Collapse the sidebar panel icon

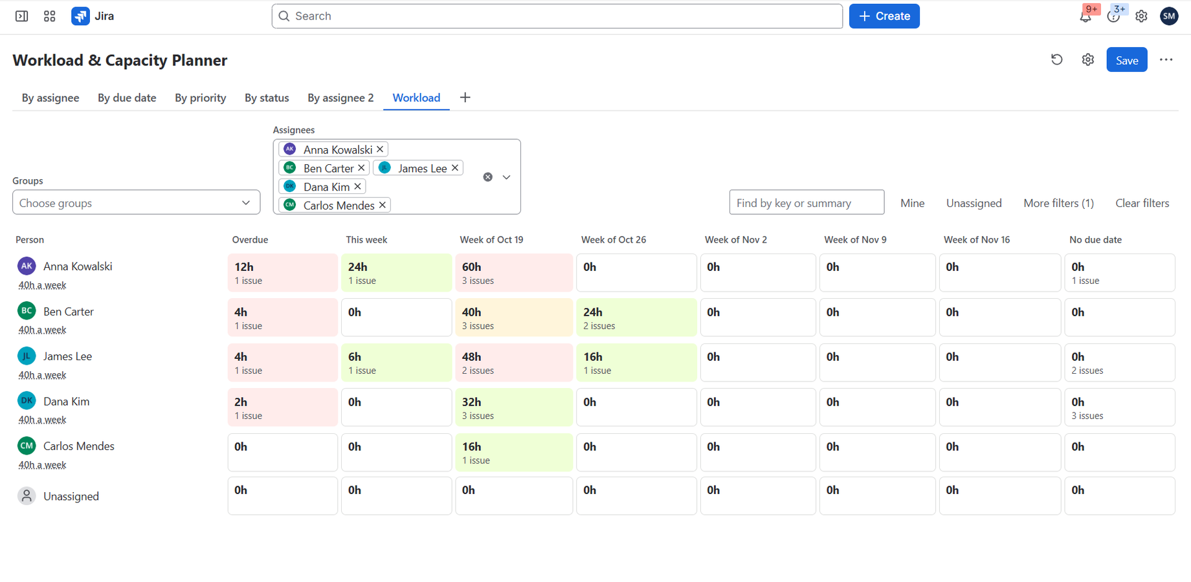click(x=21, y=16)
